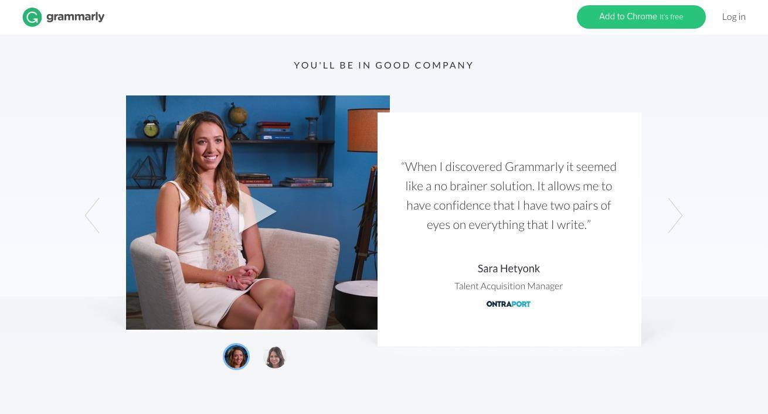
Task: Click the Add to Chrome button
Action: 641,17
